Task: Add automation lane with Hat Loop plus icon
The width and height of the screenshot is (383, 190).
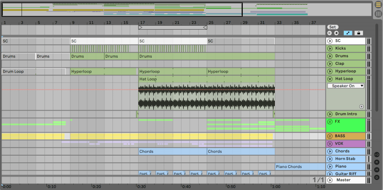Action: (361, 106)
